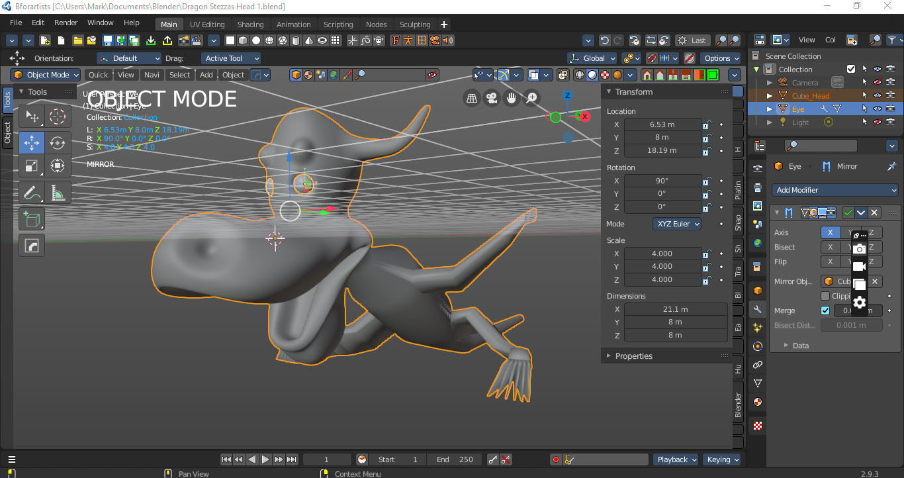Click the Open file folder icon
This screenshot has width=904, height=478.
click(77, 40)
